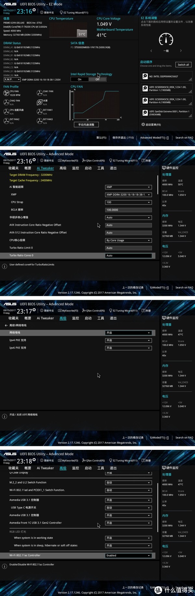
Task: Open the 华硕多核心增强 Auto dropdown
Action: tap(128, 218)
